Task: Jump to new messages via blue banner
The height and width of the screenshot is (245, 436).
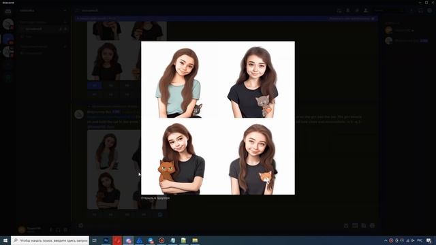Action: point(96,18)
